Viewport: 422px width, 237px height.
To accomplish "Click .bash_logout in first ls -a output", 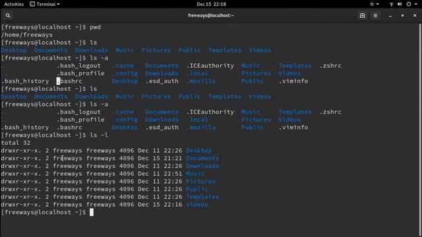I will point(78,66).
